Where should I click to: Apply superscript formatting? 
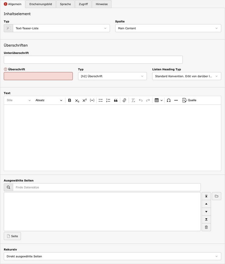click(x=85, y=100)
